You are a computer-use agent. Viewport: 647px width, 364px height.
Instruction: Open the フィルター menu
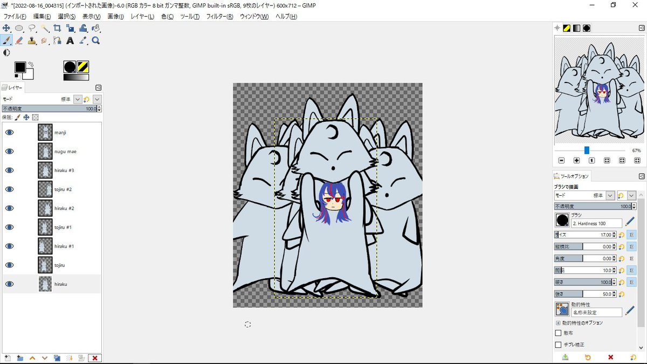[219, 17]
